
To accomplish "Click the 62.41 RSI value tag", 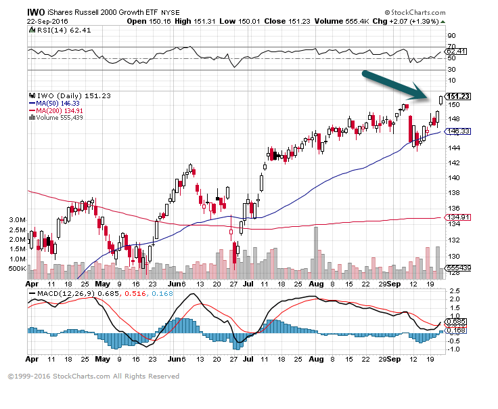I will (457, 51).
